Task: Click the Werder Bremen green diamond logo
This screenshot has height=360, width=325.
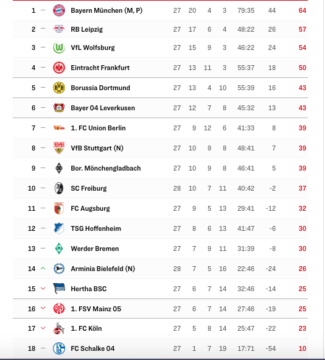Action: [59, 249]
